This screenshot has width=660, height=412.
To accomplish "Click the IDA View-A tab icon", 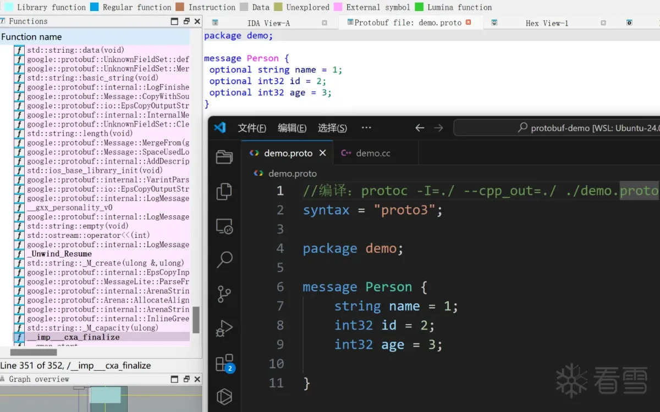I will click(x=215, y=23).
